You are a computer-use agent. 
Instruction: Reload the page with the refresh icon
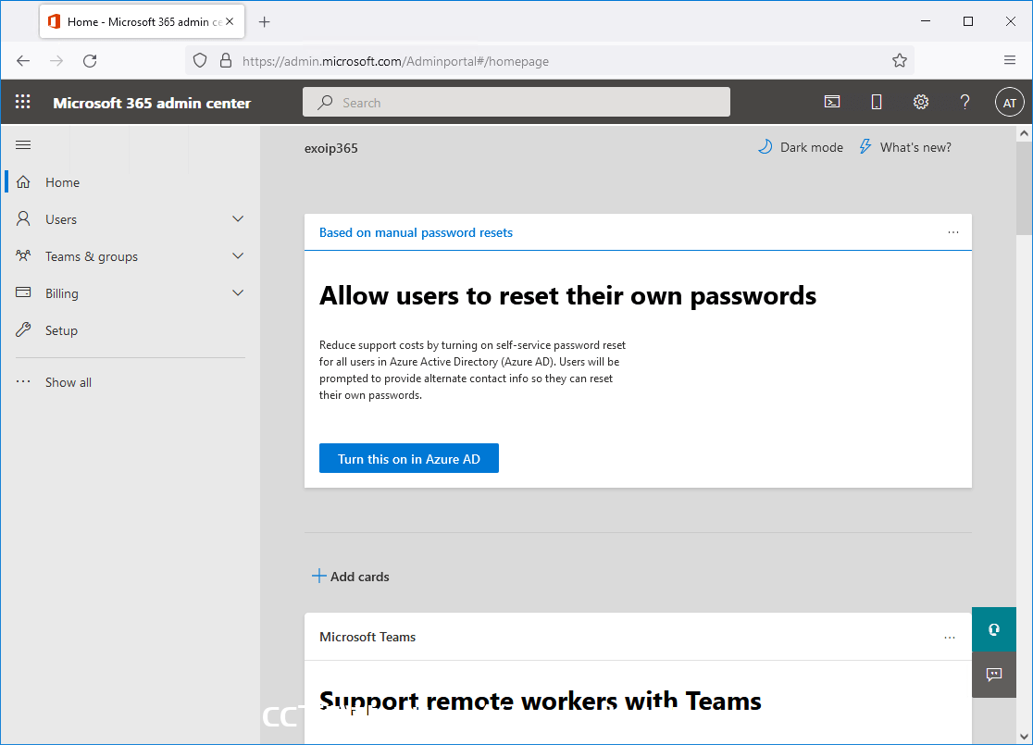91,60
